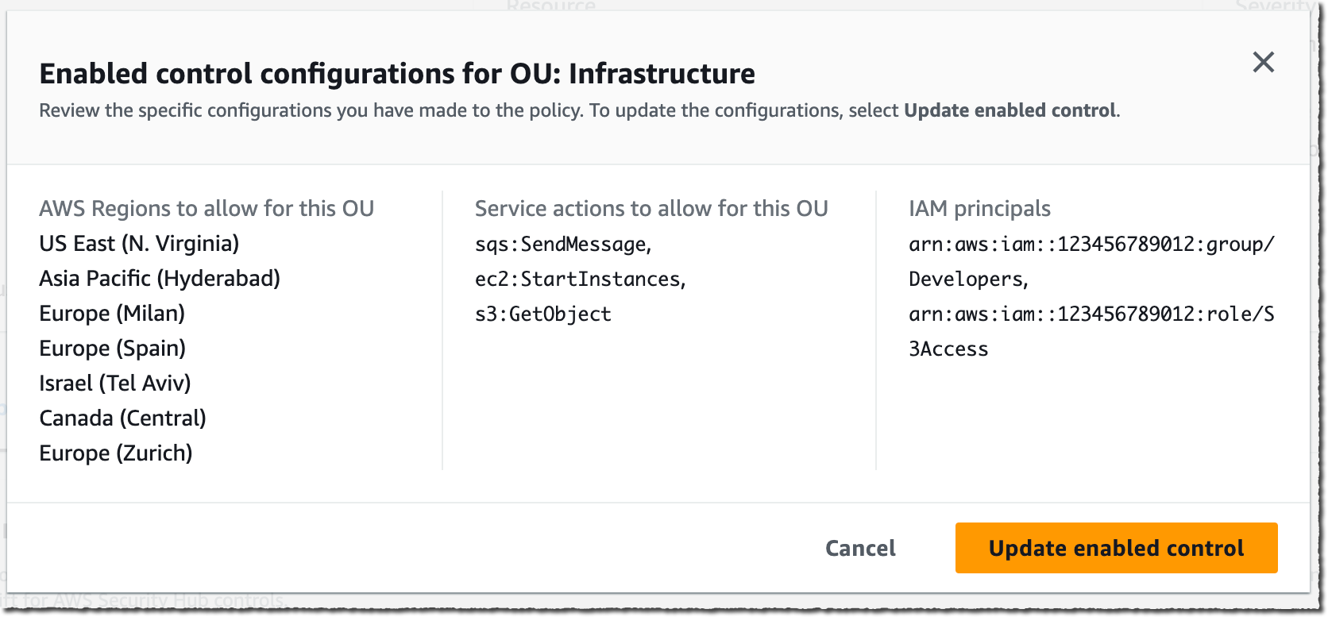Click the IAM principals column heading
The height and width of the screenshot is (617, 1328).
tap(979, 208)
